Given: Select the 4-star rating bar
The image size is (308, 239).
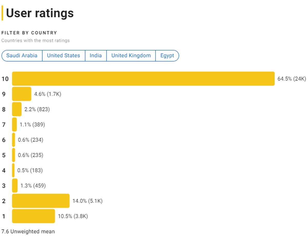Looking at the screenshot, I should click(13, 170).
